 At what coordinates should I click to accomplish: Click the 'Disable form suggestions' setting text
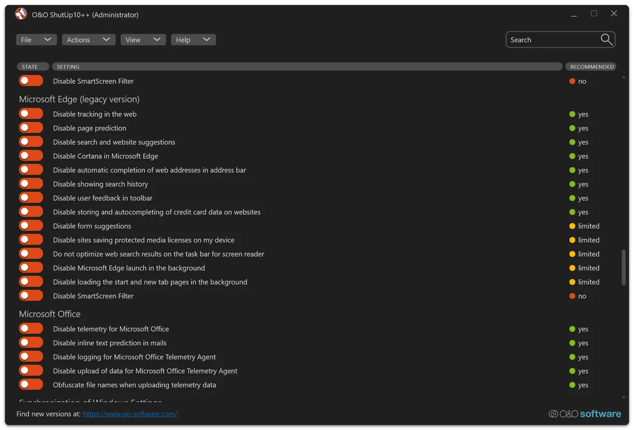[x=92, y=226]
